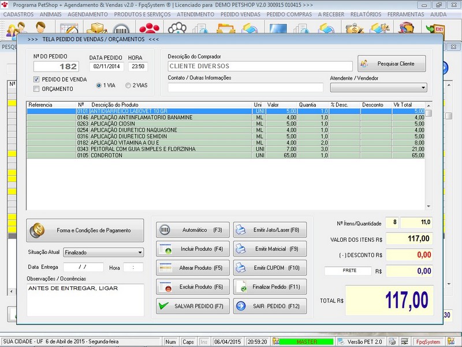Click the FRETE label field
Screen dimensions: 462x347
tap(348, 271)
